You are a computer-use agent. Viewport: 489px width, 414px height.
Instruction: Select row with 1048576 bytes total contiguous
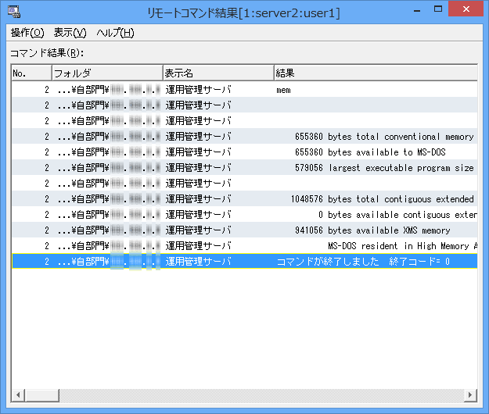[x=376, y=199]
